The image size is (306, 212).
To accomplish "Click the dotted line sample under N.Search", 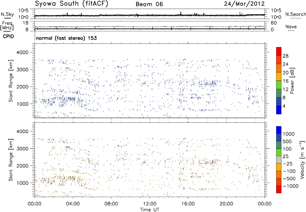I will [296, 18].
